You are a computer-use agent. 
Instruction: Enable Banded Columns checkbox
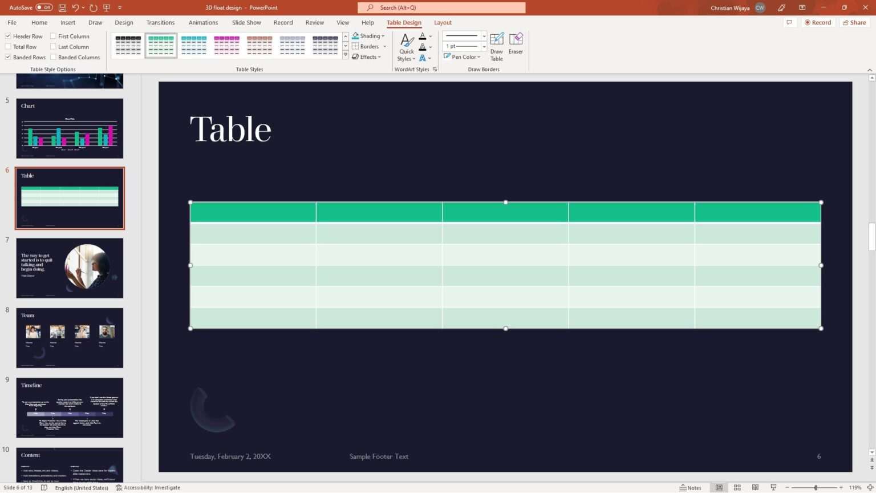click(x=53, y=57)
